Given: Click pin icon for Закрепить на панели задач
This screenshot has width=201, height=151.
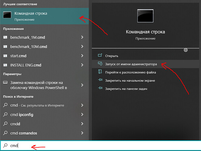Looking at the screenshot, I should (x=100, y=89).
